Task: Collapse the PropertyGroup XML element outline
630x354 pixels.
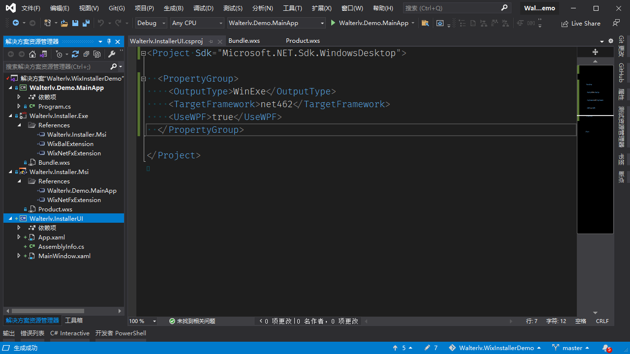Action: 143,79
